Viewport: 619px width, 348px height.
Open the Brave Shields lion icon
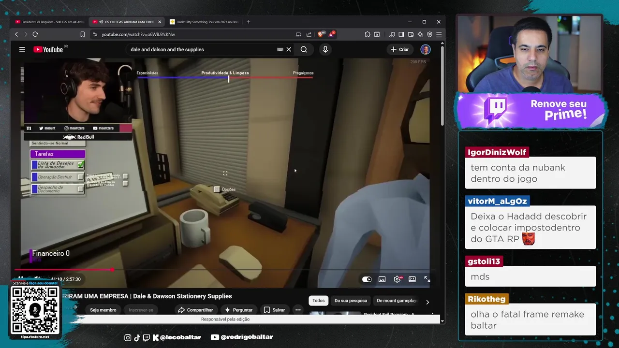coord(321,34)
